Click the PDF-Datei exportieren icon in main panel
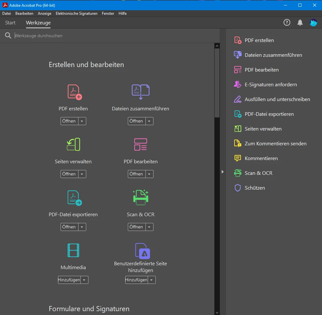This screenshot has height=315, width=322. click(75, 198)
